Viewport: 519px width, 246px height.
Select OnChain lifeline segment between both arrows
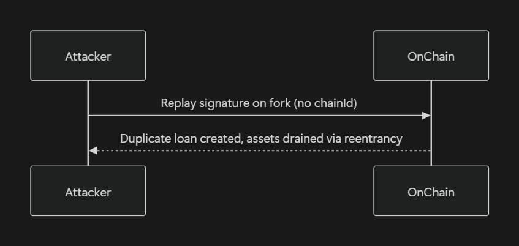[x=431, y=133]
